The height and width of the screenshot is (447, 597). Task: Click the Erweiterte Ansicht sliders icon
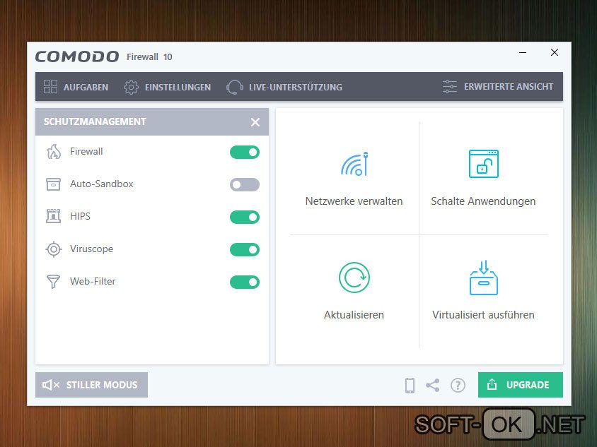[x=450, y=87]
